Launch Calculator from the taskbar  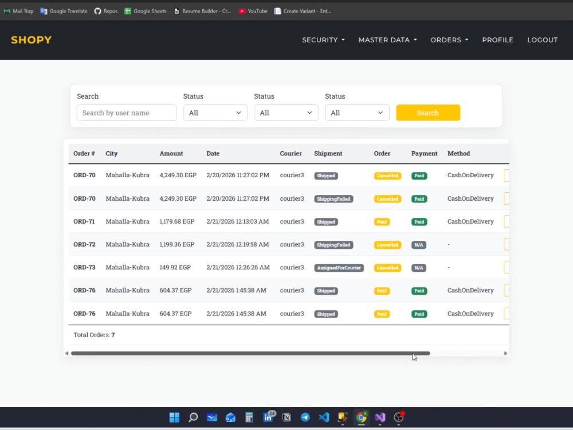click(x=249, y=417)
